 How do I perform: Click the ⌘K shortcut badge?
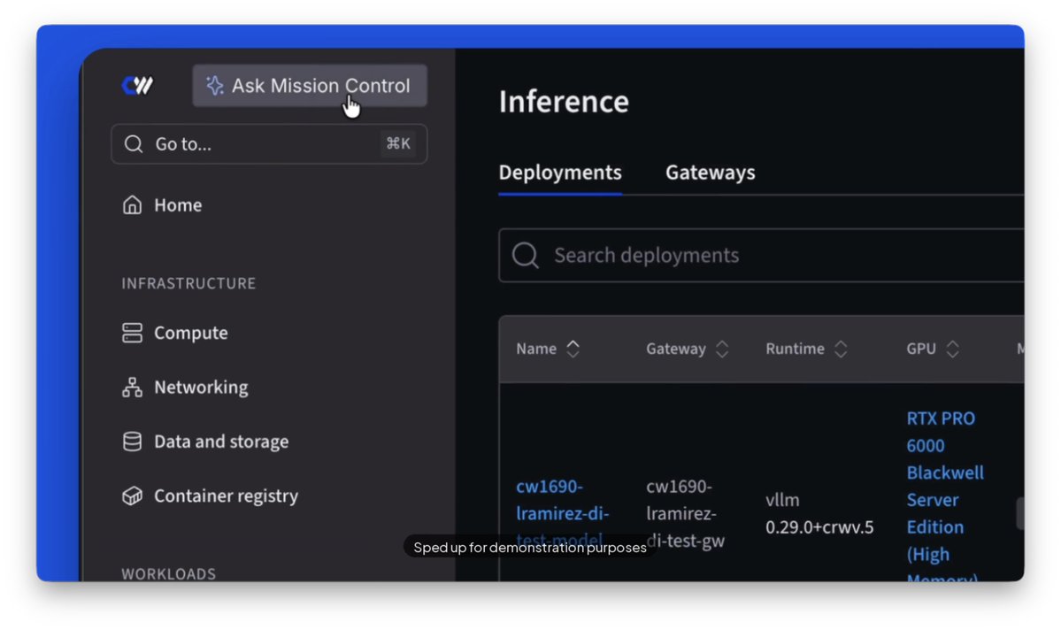(398, 143)
